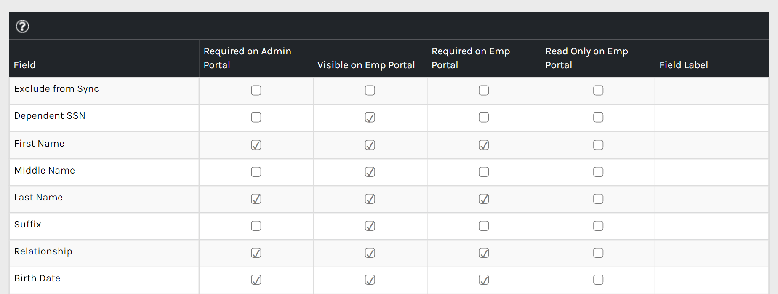The width and height of the screenshot is (778, 294).
Task: Enable Middle Name Required on Admin Portal
Action: point(256,172)
